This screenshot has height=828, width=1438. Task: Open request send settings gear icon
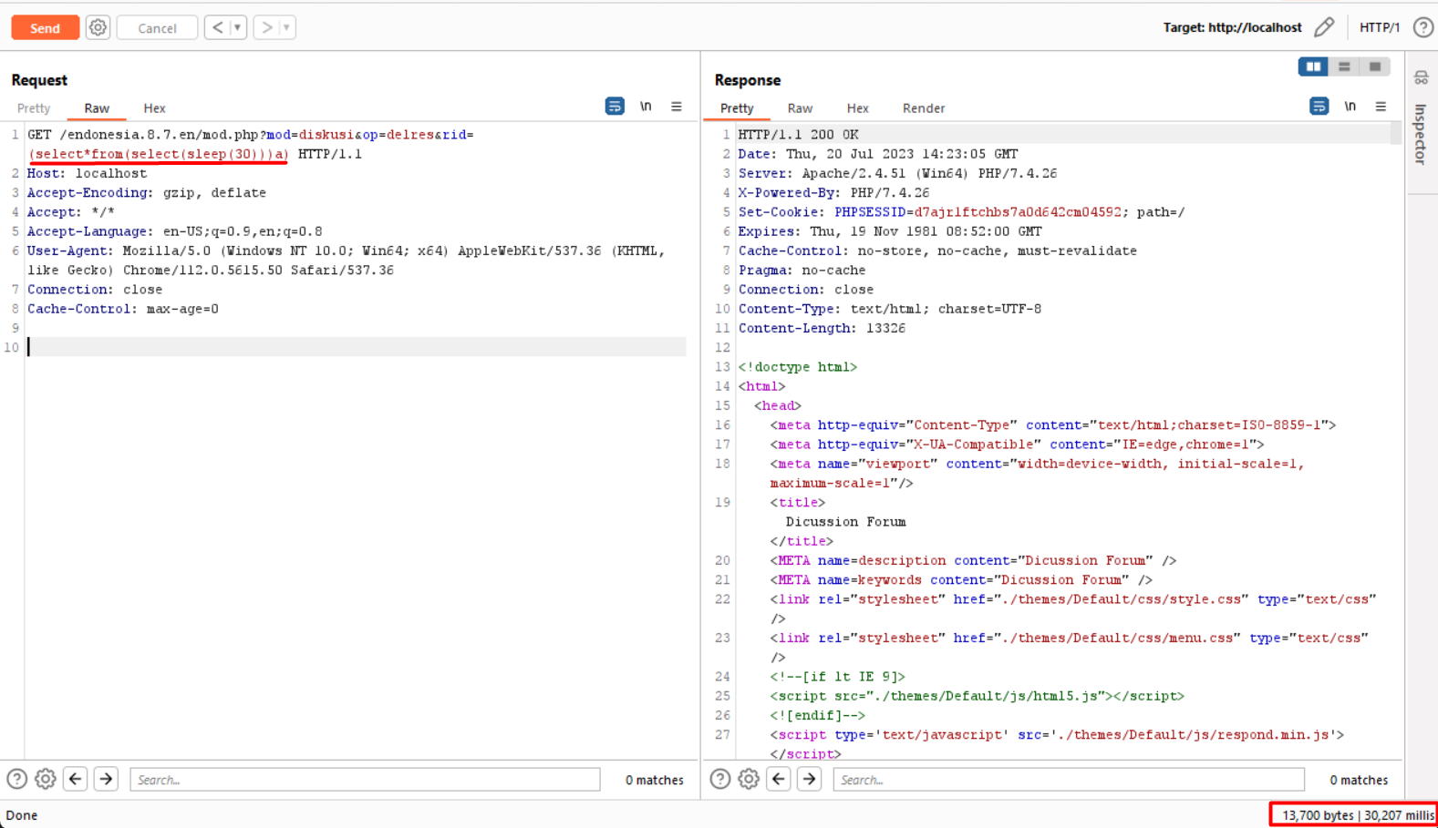pos(98,27)
